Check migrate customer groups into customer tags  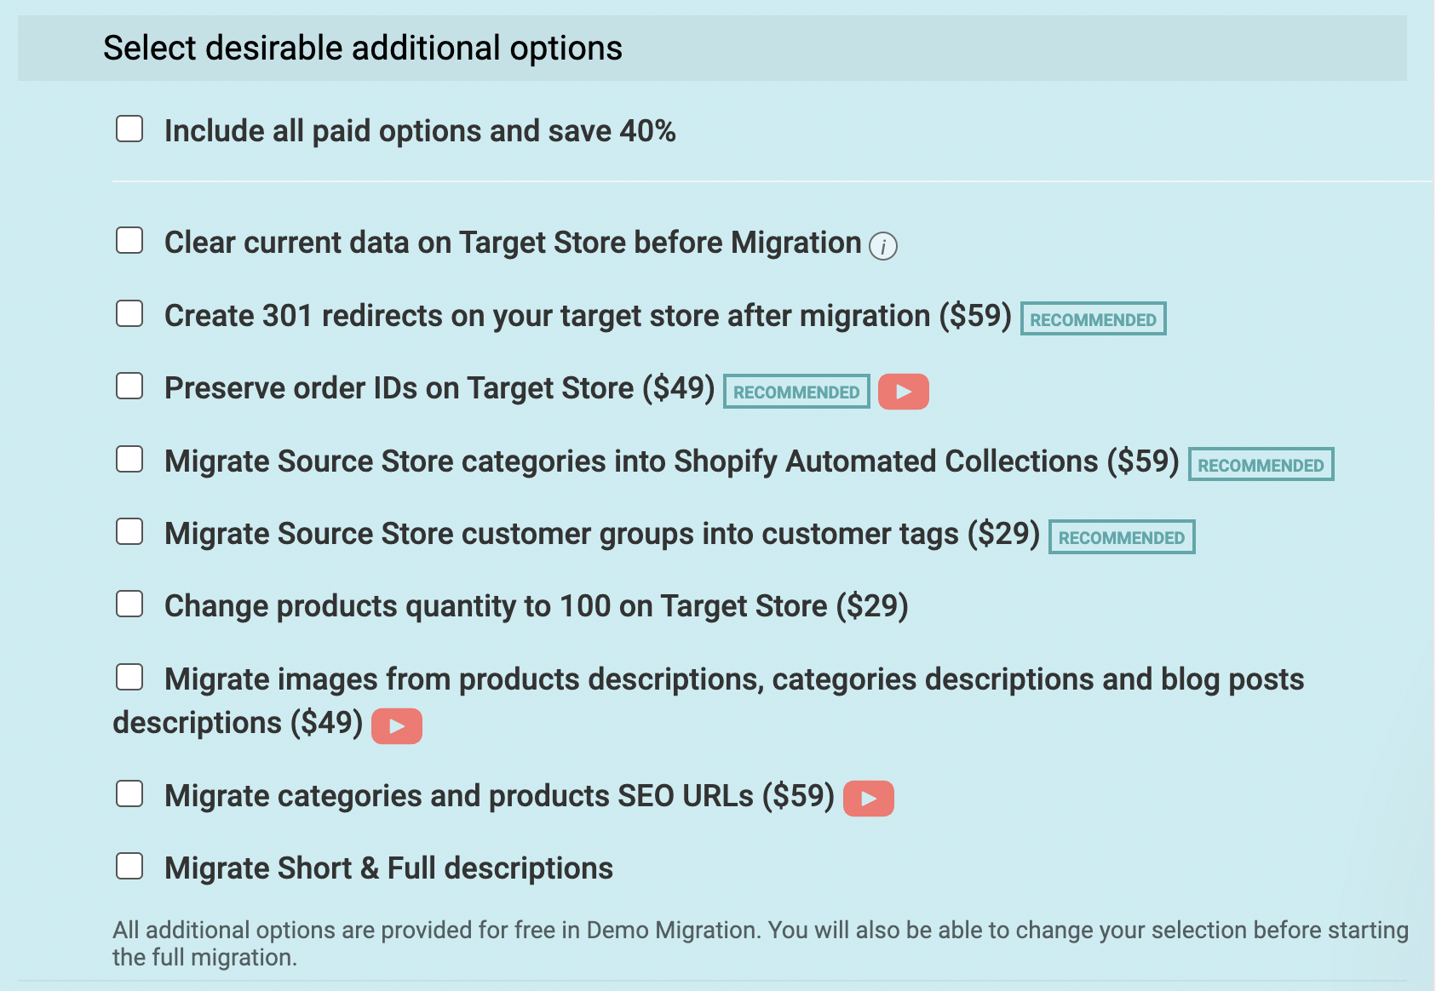point(129,531)
